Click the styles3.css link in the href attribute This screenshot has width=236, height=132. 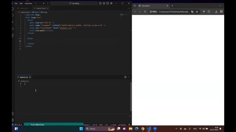click(x=66, y=28)
